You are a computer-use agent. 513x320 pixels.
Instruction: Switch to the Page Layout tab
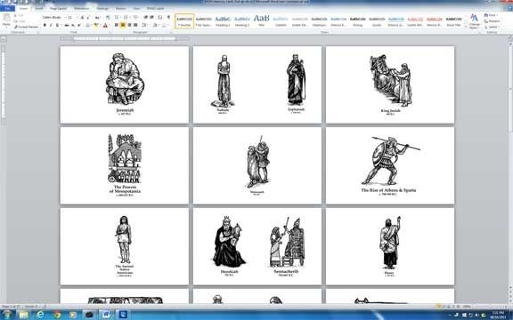58,8
